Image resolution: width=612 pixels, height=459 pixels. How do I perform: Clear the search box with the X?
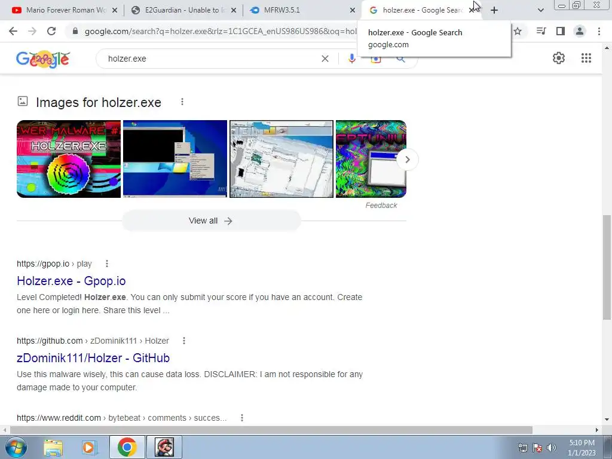point(325,59)
